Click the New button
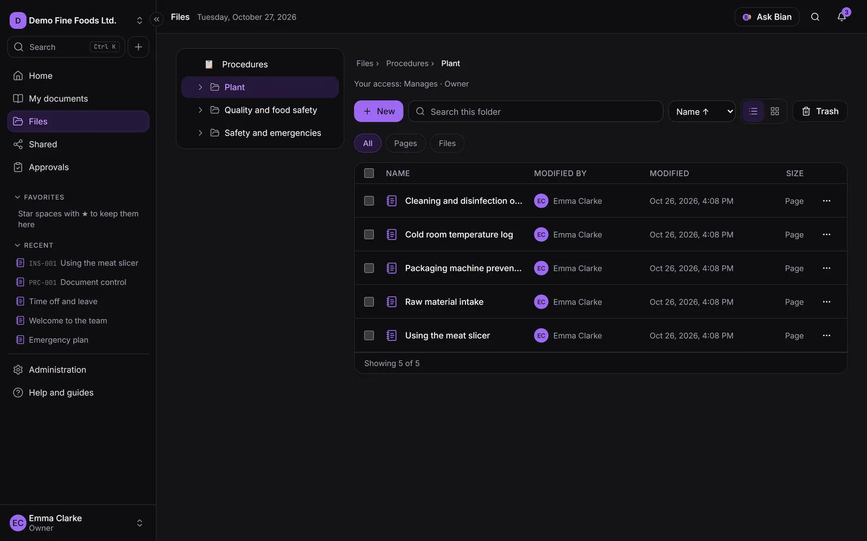This screenshot has height=541, width=867. pyautogui.click(x=379, y=111)
